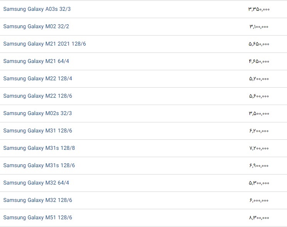Open the Samsung Galaxy M32 64/4 link
This screenshot has width=287, height=227.
[x=36, y=183]
